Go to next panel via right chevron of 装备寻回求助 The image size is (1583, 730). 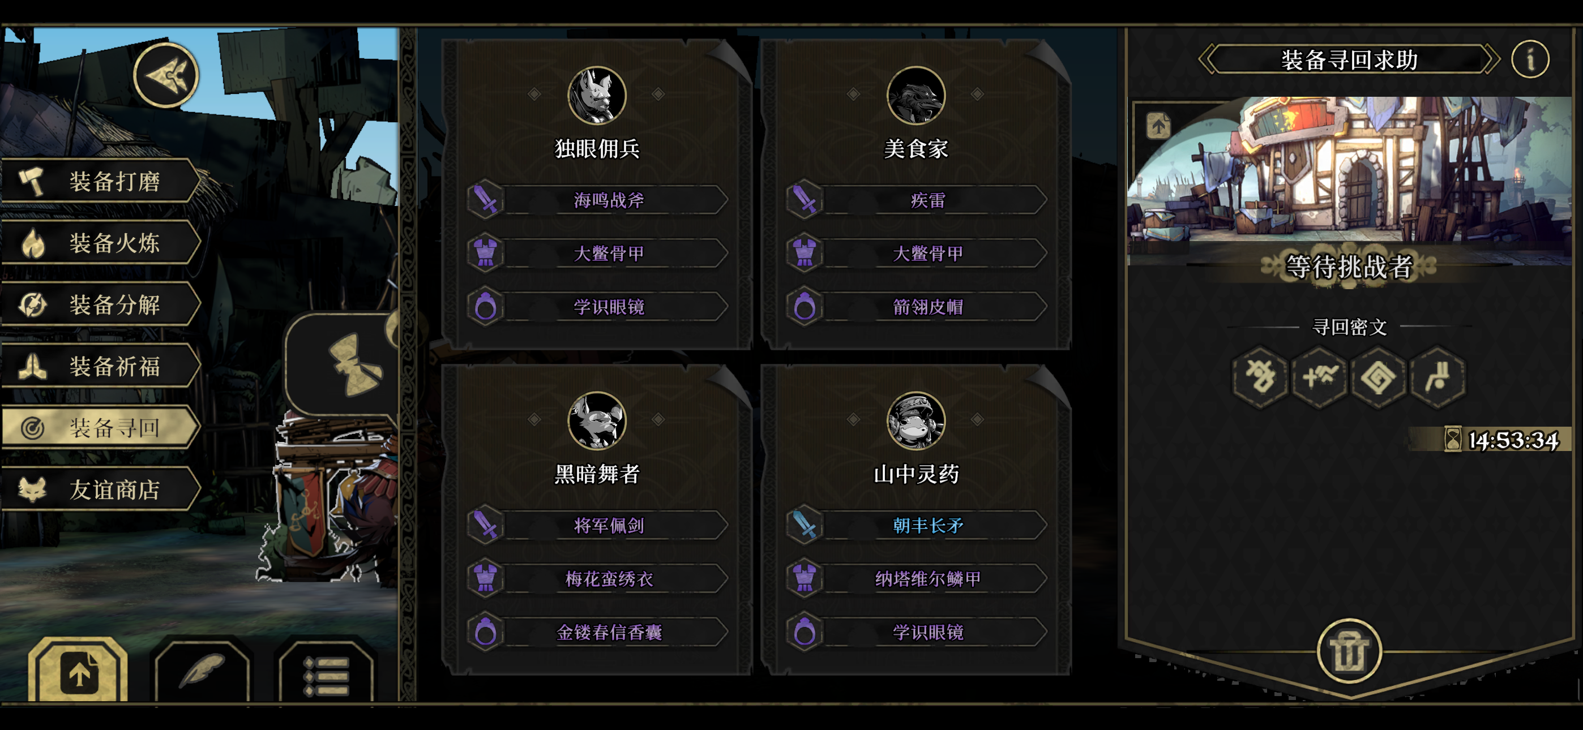pyautogui.click(x=1492, y=59)
